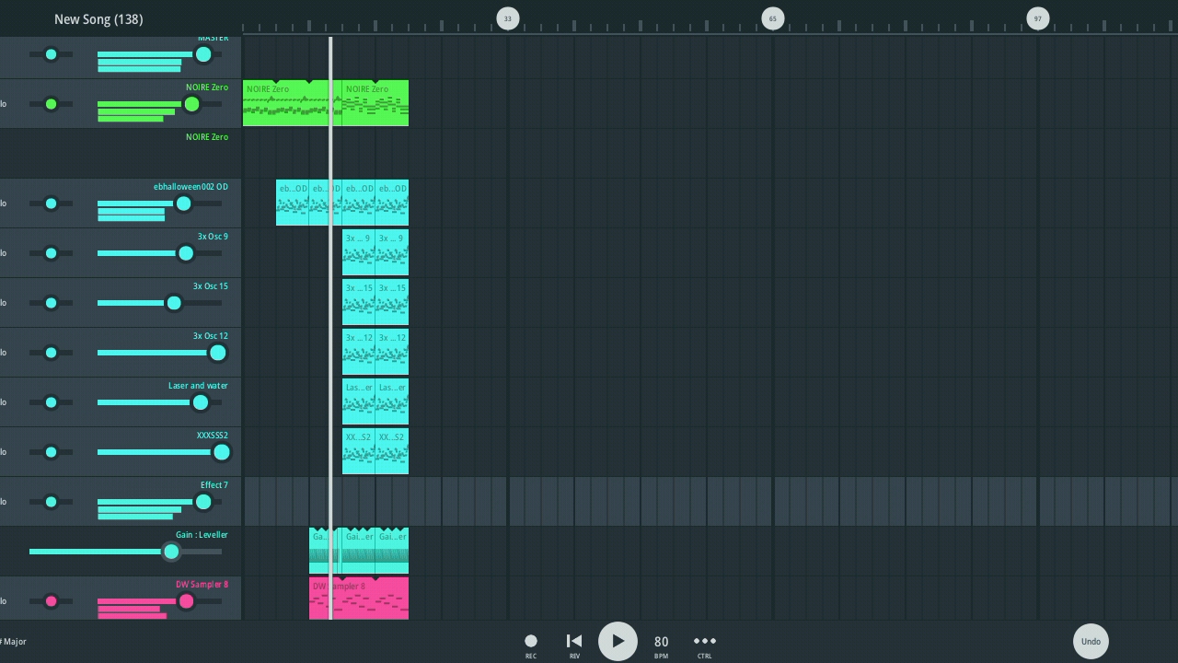Select the 3x Osc 15 track name
1178x663 pixels.
211,286
